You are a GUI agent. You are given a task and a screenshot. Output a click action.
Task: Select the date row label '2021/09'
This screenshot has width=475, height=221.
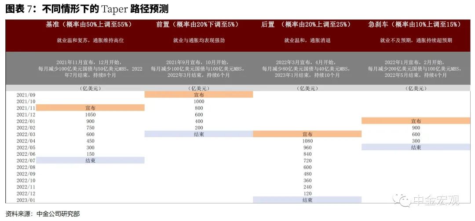(25, 95)
